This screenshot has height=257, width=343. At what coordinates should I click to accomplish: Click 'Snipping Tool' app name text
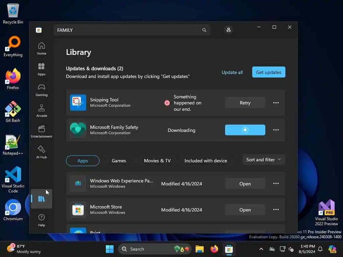[104, 100]
